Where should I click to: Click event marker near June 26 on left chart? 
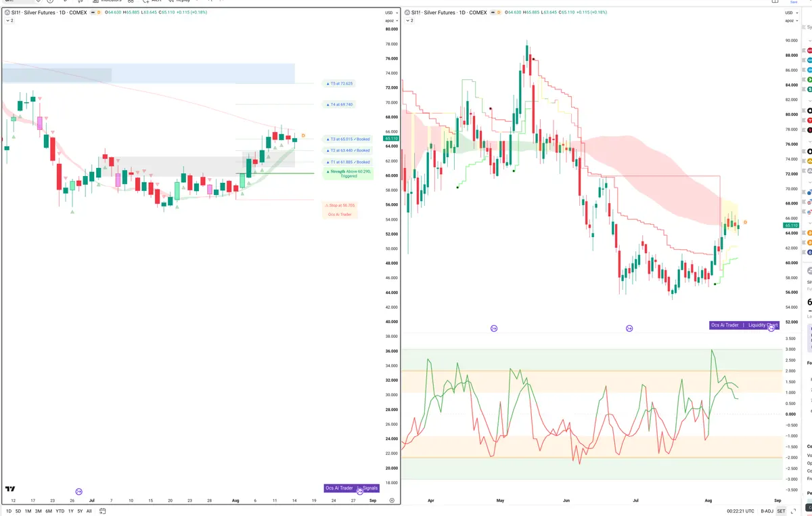tap(79, 491)
